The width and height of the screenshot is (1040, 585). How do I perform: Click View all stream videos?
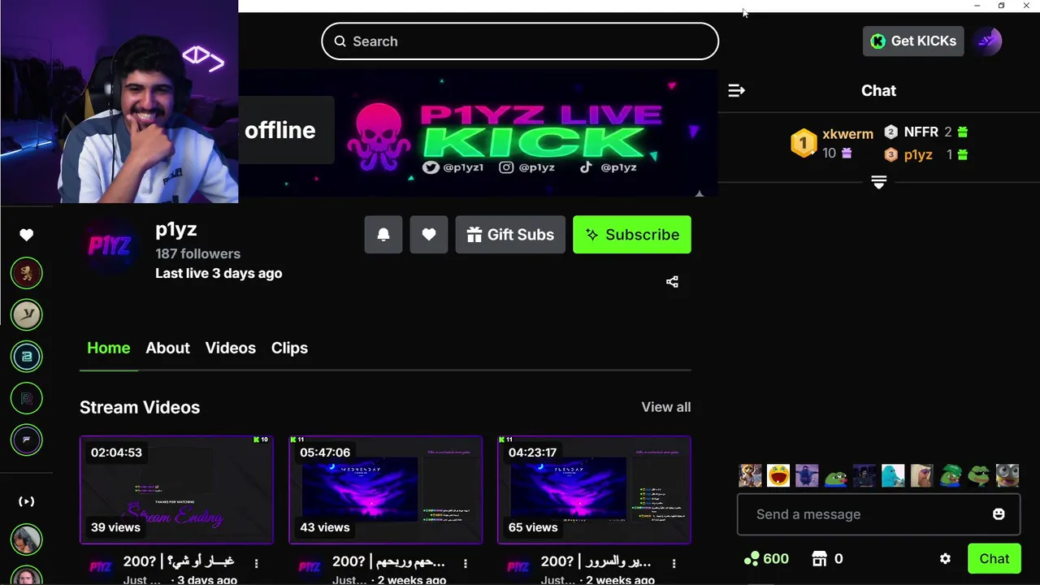click(x=666, y=407)
